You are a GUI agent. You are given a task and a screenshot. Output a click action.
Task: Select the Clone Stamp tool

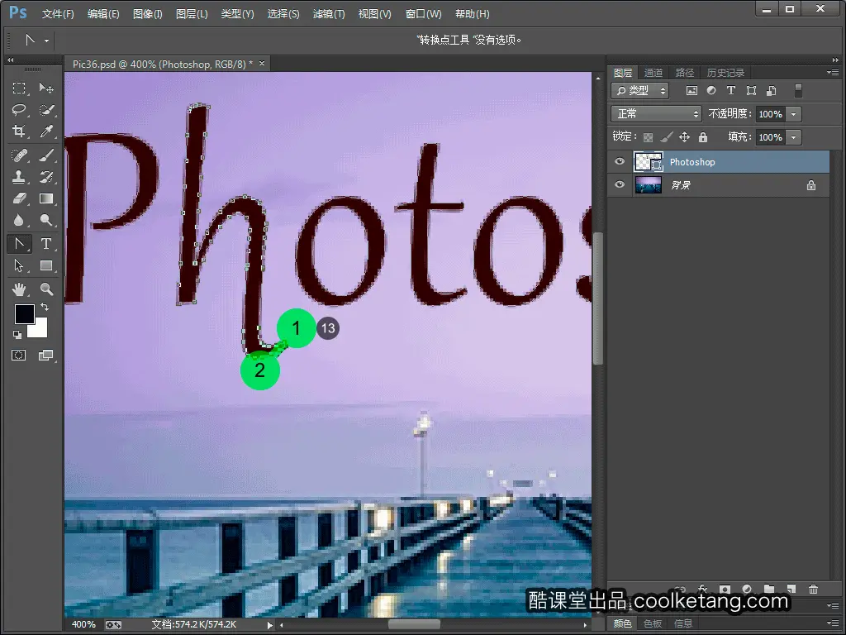(20, 177)
